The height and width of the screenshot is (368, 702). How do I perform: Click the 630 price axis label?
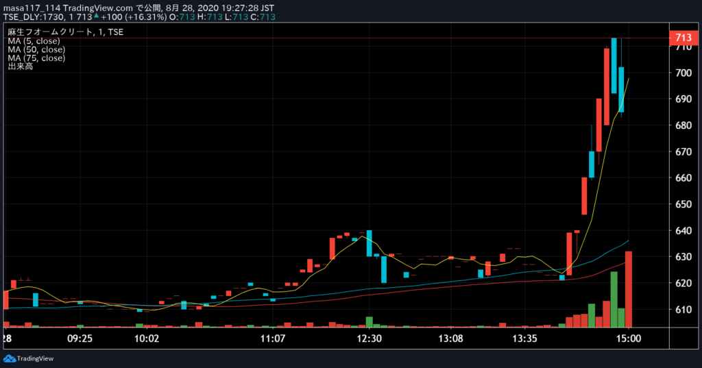(x=683, y=257)
